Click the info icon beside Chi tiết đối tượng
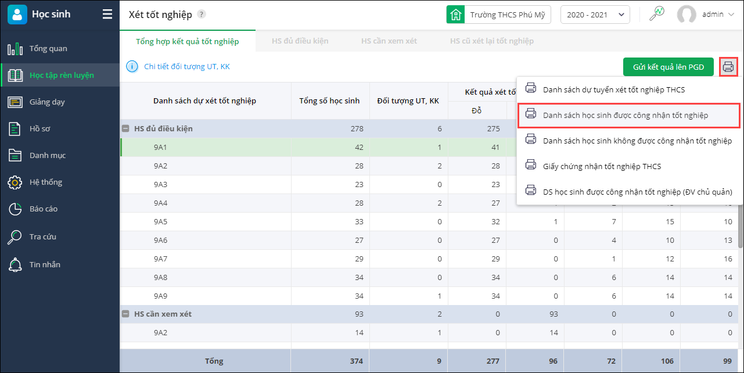 pyautogui.click(x=132, y=67)
